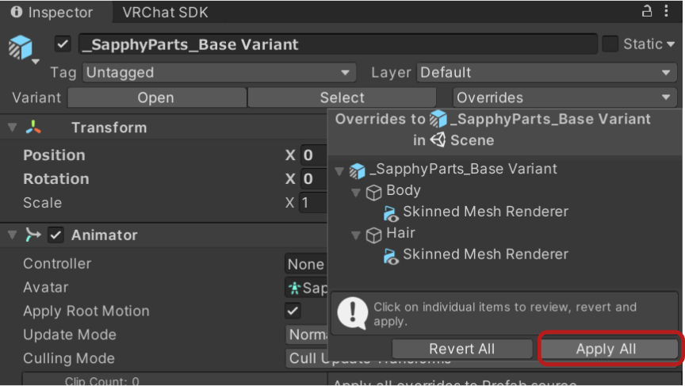Viewport: 685px width, 386px height.
Task: Select the Hair row label
Action: pos(400,233)
